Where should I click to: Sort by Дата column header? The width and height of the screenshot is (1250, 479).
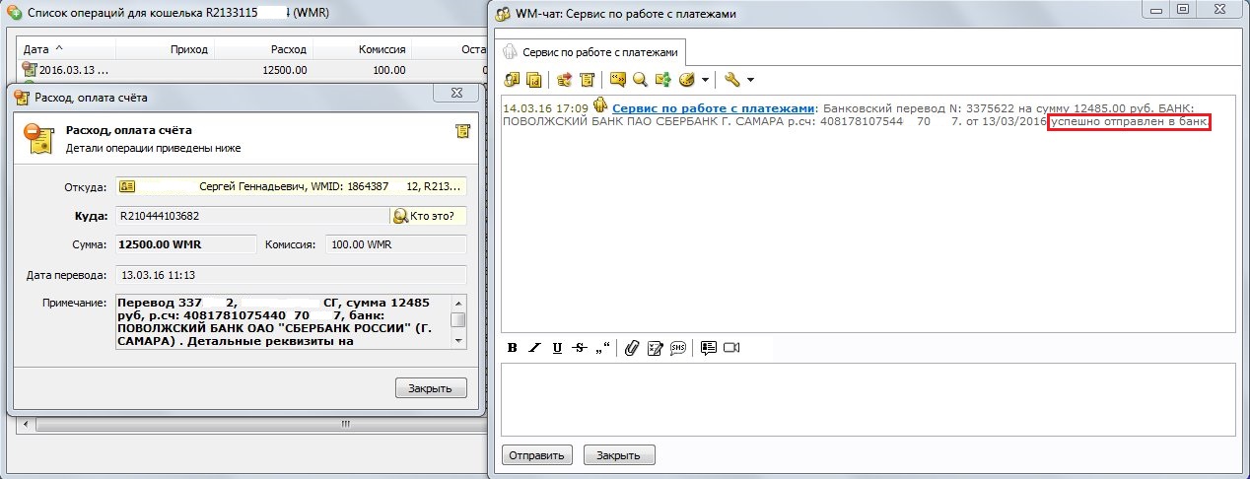click(66, 48)
